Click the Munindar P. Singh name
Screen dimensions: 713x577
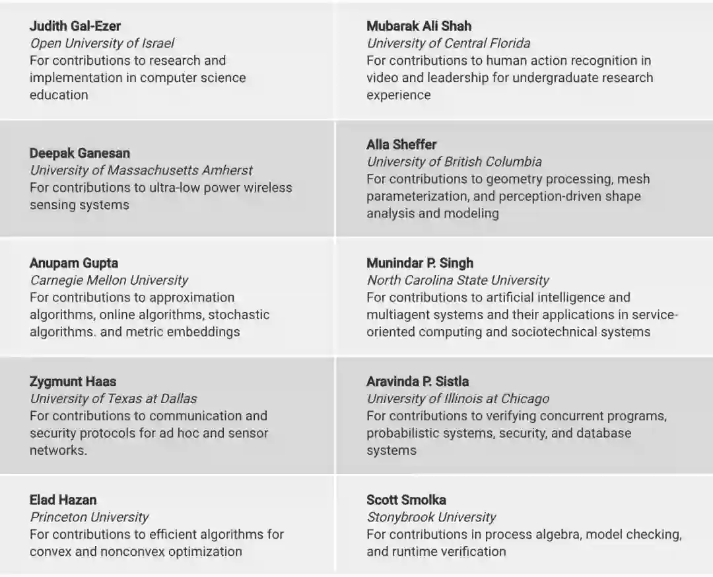420,262
